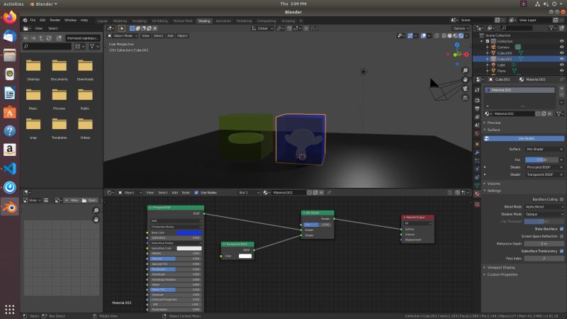Open the Tool properties tab icon

point(477,90)
